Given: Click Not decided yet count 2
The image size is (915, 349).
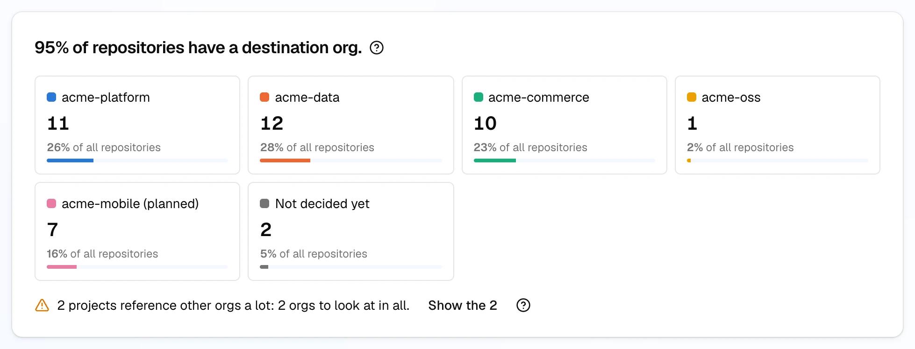Looking at the screenshot, I should 266,230.
